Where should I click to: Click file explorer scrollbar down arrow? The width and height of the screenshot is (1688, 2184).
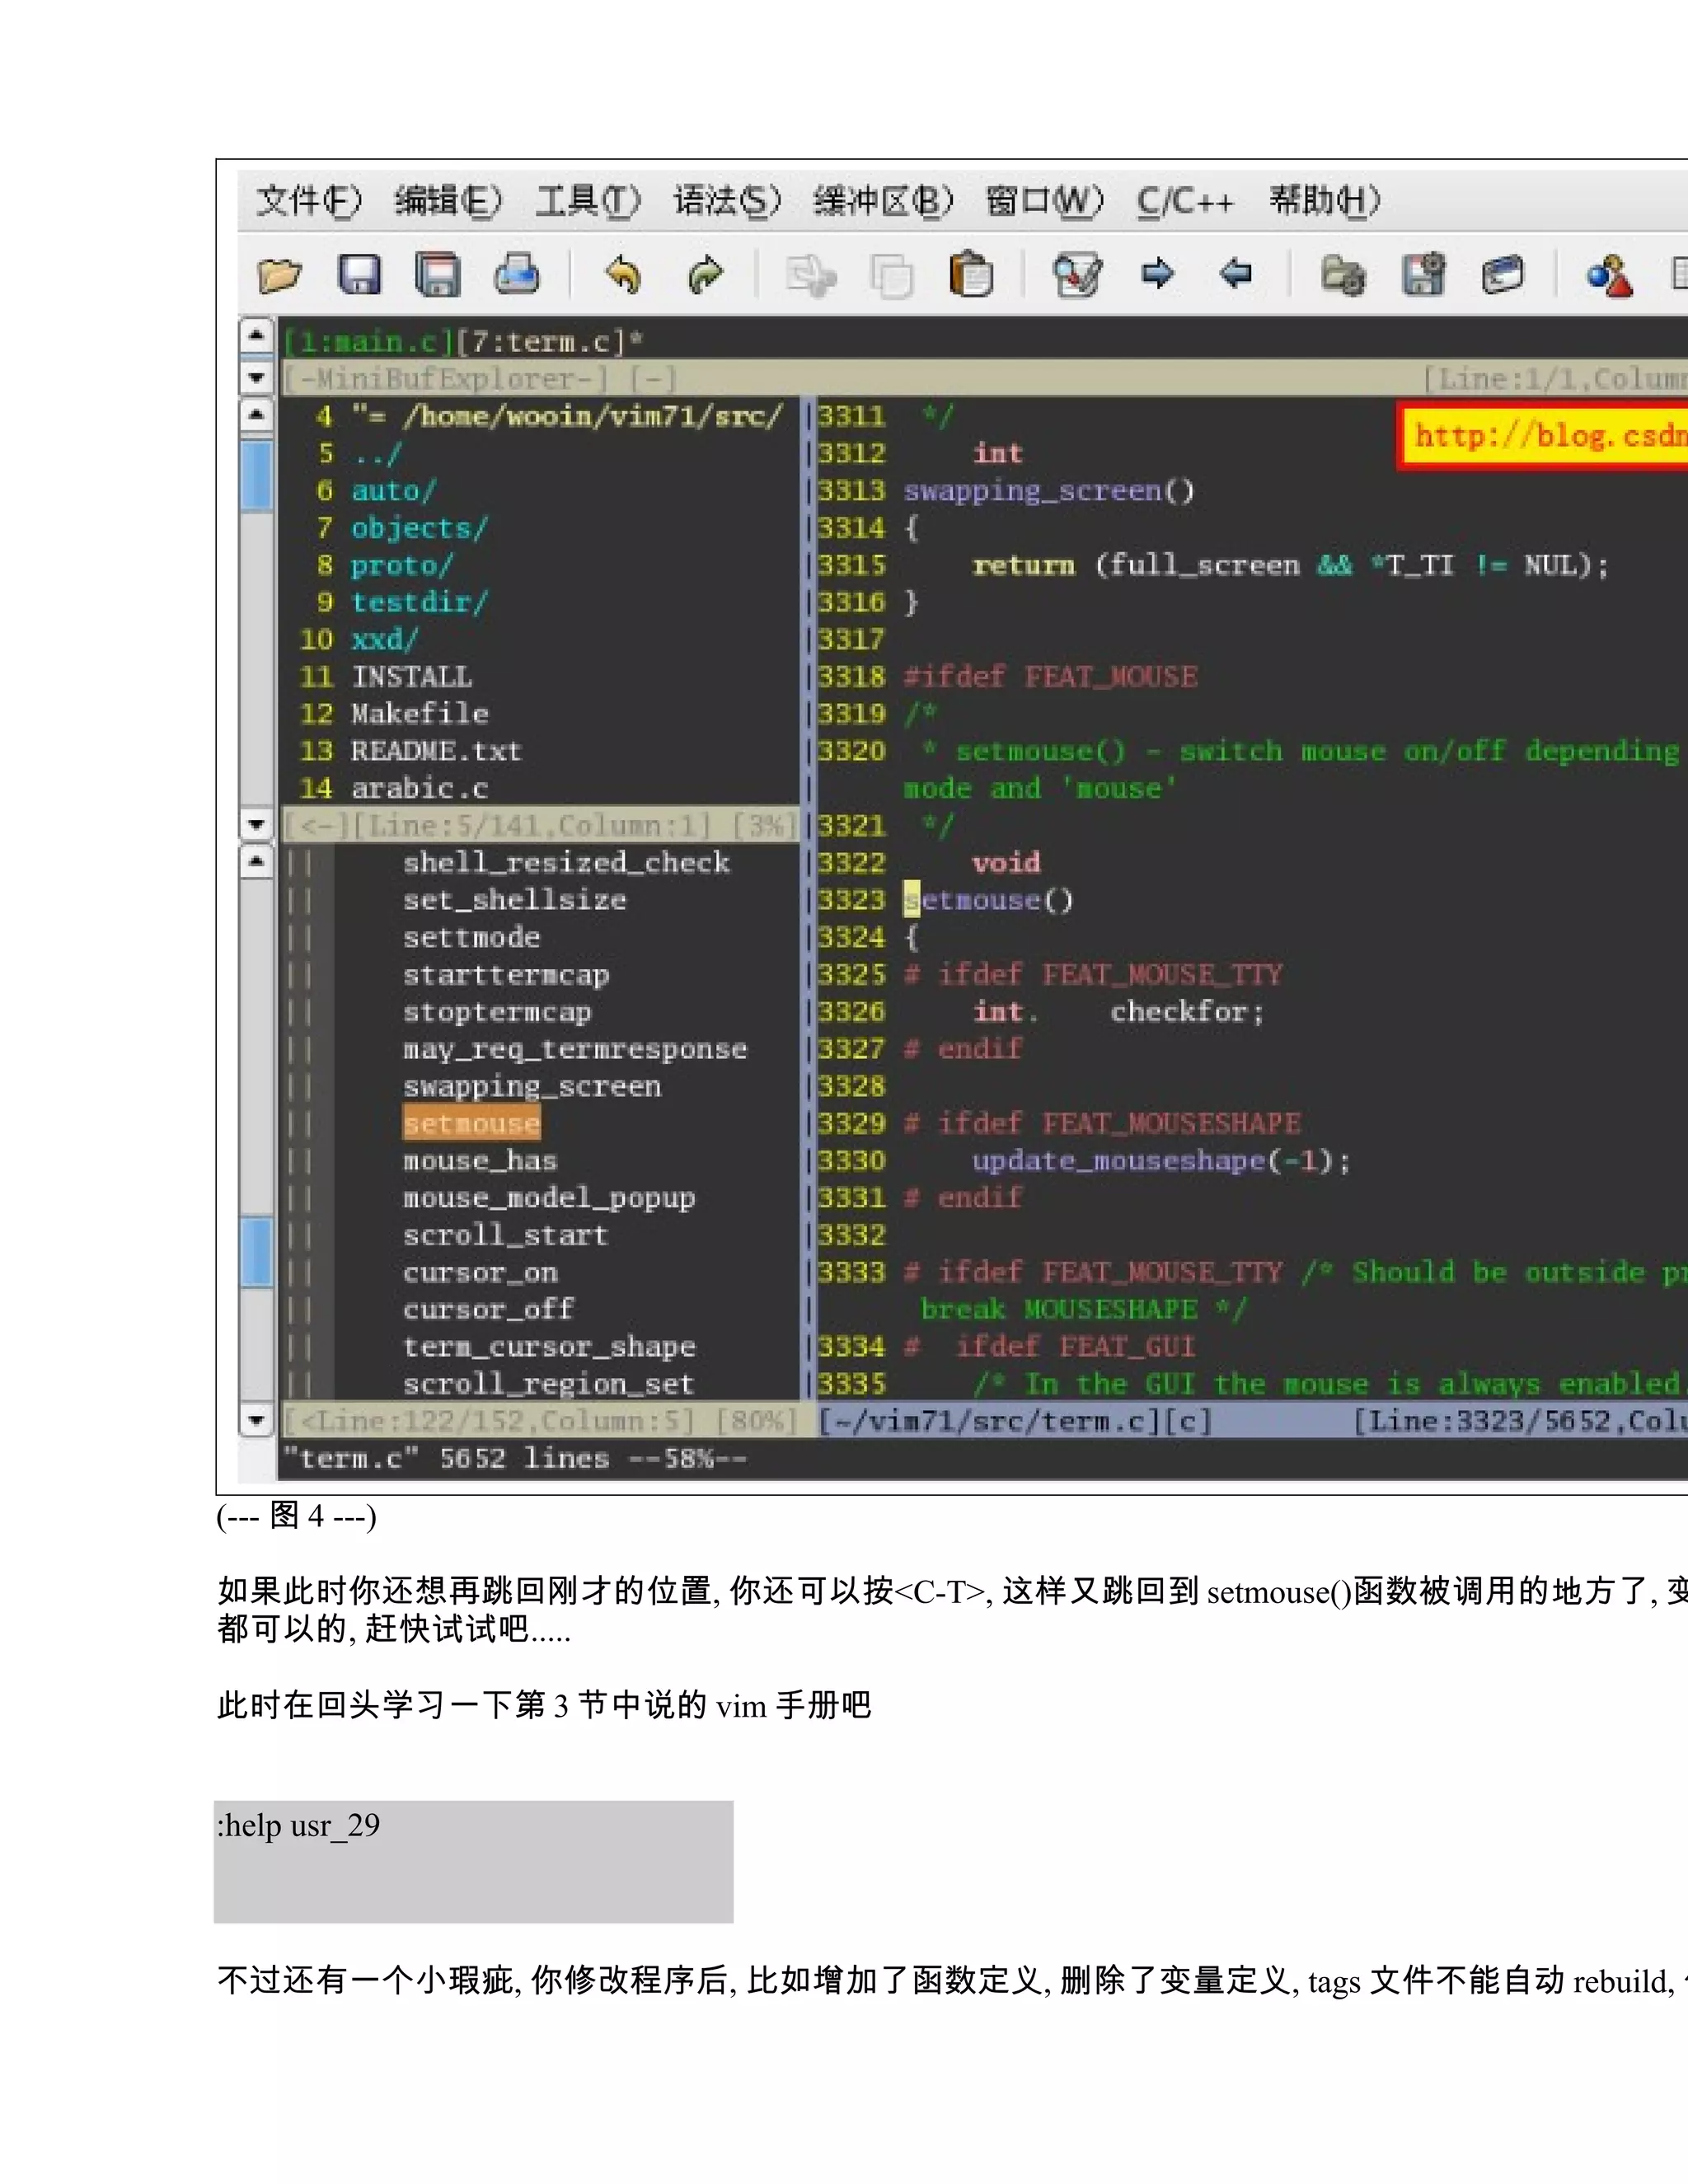click(256, 825)
